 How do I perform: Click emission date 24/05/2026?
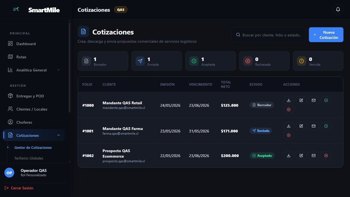(x=170, y=105)
